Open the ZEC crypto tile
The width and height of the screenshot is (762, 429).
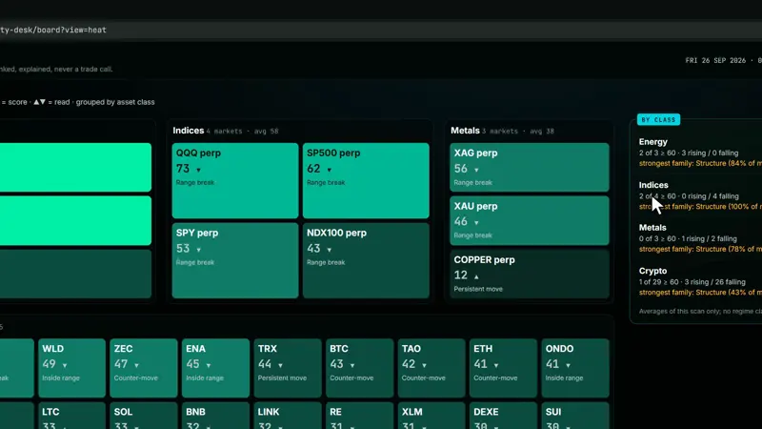(144, 368)
